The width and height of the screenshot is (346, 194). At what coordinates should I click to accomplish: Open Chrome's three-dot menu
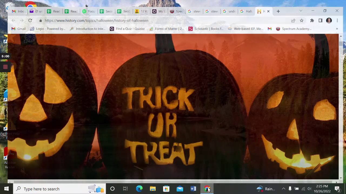point(337,20)
